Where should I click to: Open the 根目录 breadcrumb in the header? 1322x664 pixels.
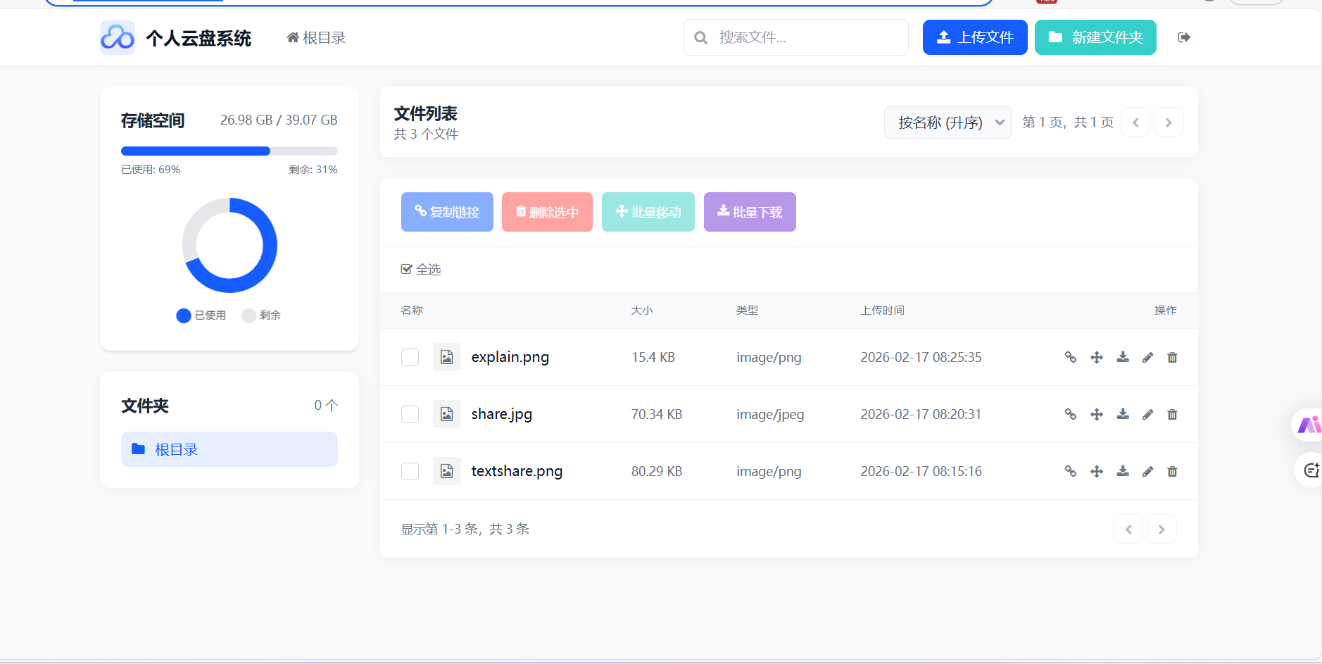[x=316, y=38]
